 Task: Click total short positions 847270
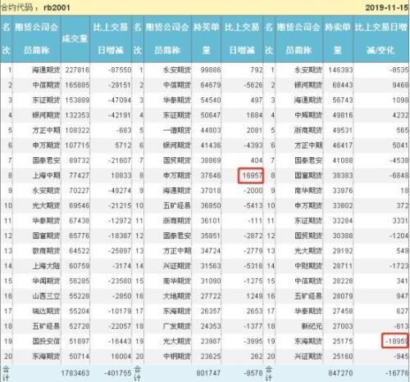[340, 373]
